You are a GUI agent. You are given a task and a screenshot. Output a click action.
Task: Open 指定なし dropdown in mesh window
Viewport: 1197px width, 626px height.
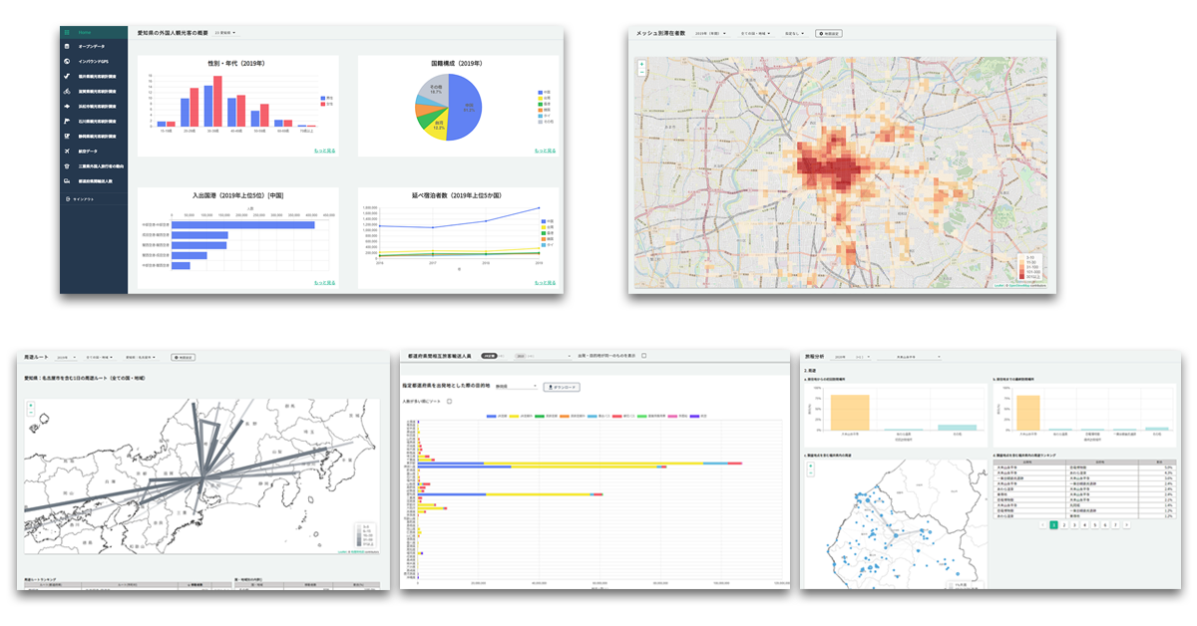[x=795, y=34]
